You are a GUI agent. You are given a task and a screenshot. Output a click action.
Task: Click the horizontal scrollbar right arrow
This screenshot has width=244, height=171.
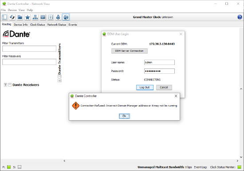click(x=237, y=161)
